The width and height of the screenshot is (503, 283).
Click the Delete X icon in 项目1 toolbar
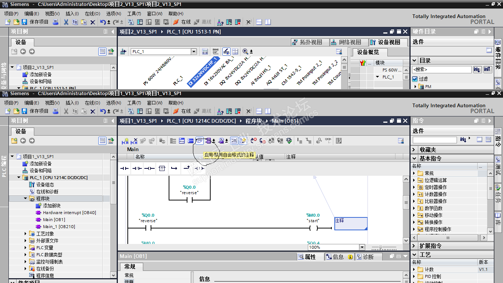pos(93,111)
